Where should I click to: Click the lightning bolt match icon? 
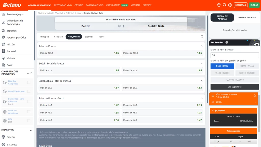(x=124, y=26)
